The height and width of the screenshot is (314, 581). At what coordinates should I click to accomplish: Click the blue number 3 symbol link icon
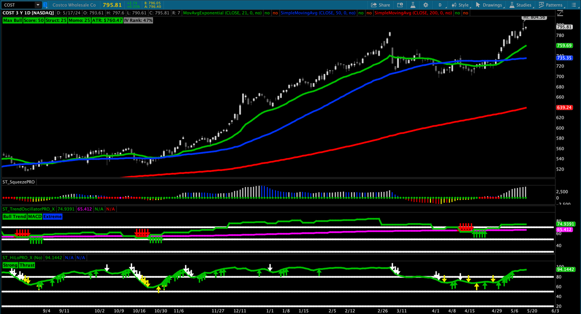[45, 4]
